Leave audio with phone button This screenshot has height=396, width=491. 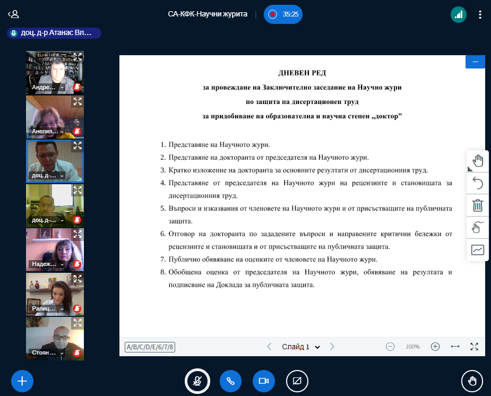click(x=230, y=381)
